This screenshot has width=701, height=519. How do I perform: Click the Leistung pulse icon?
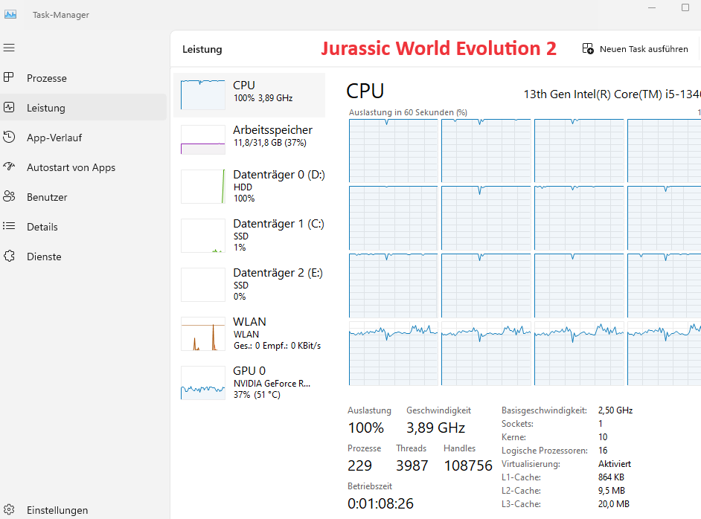coord(9,107)
